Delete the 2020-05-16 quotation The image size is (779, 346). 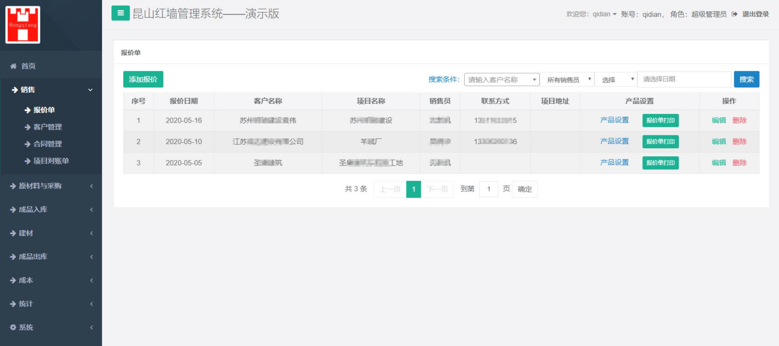pyautogui.click(x=739, y=120)
